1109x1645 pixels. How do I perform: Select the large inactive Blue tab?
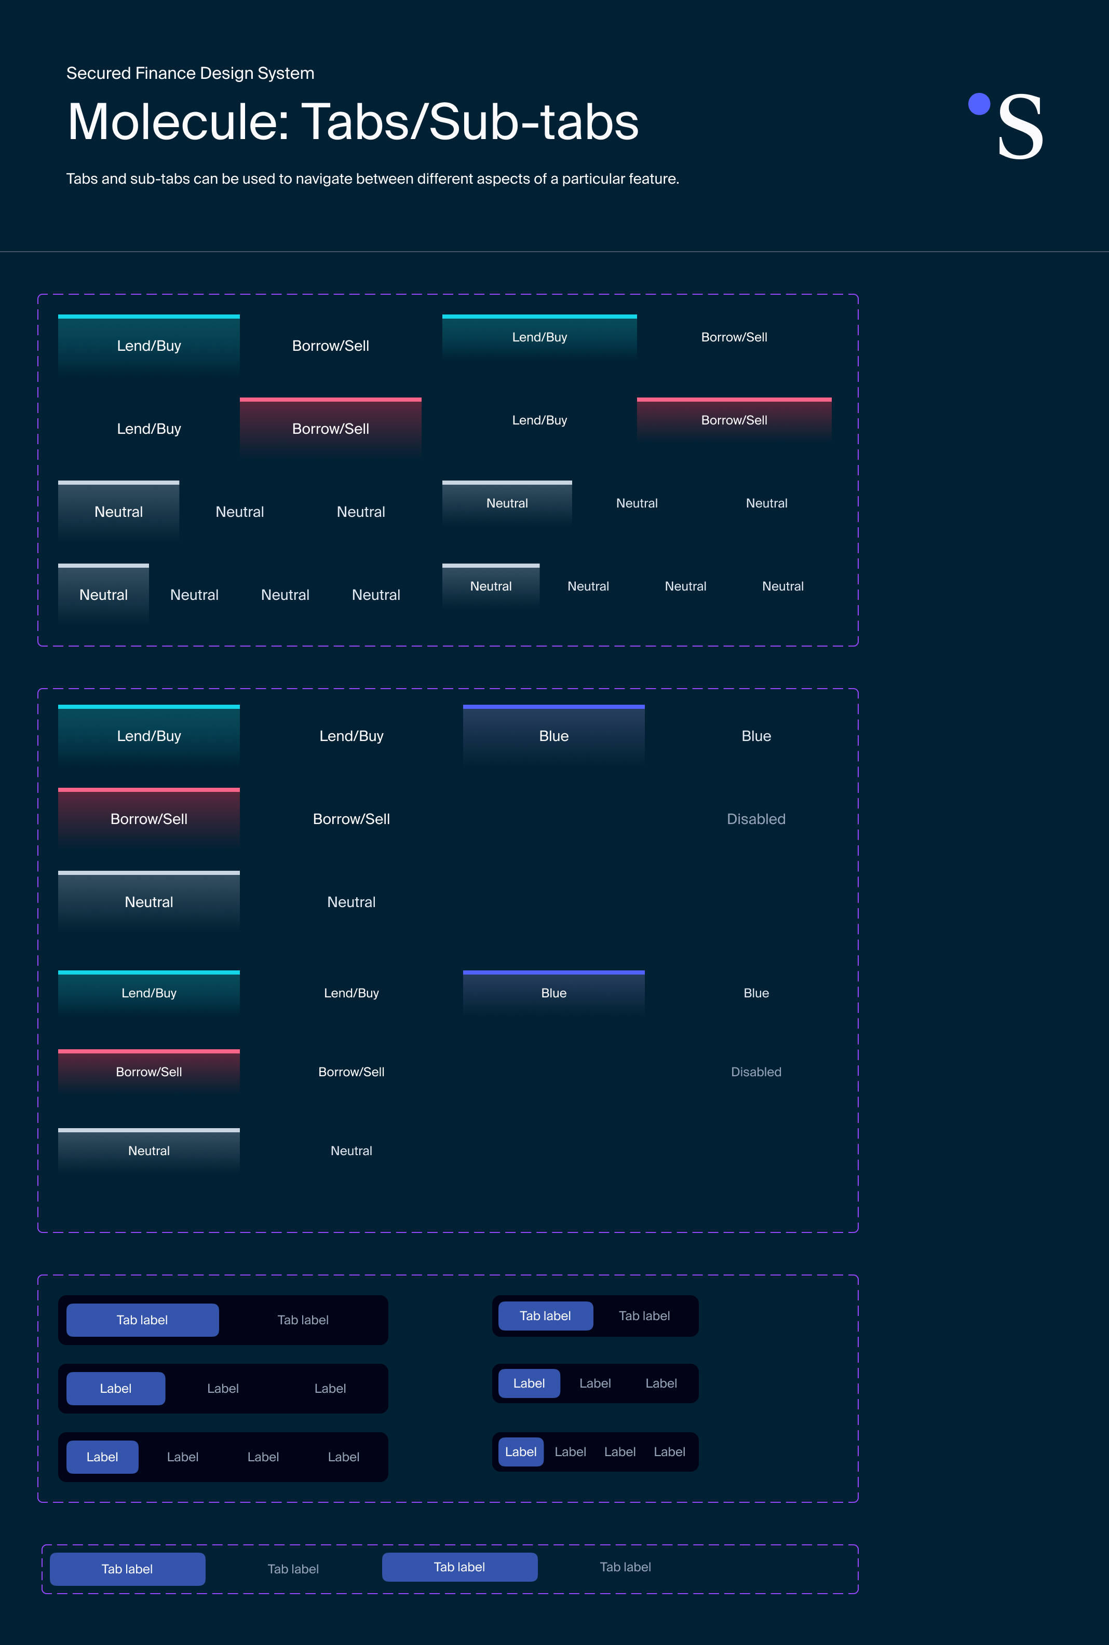tap(756, 736)
